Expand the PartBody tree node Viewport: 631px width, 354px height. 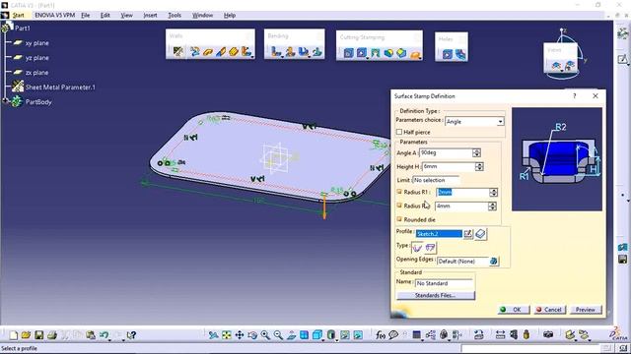[x=5, y=101]
